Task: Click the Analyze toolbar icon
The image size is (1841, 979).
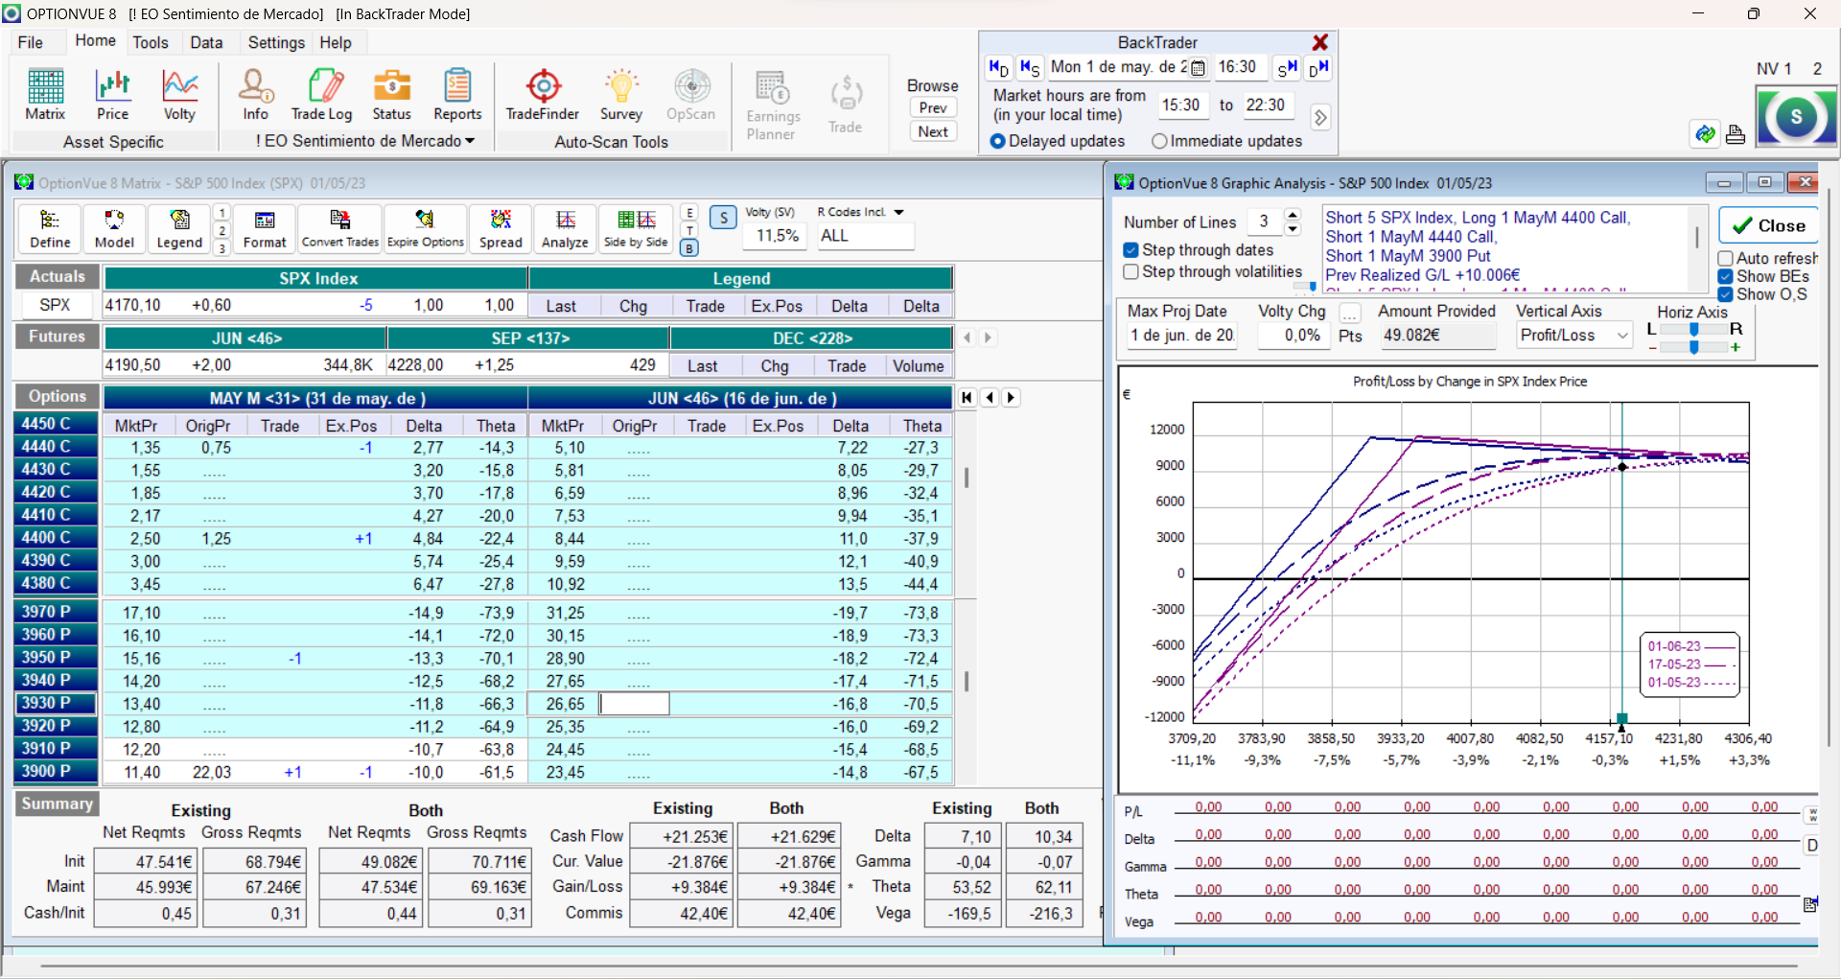Action: tap(565, 229)
